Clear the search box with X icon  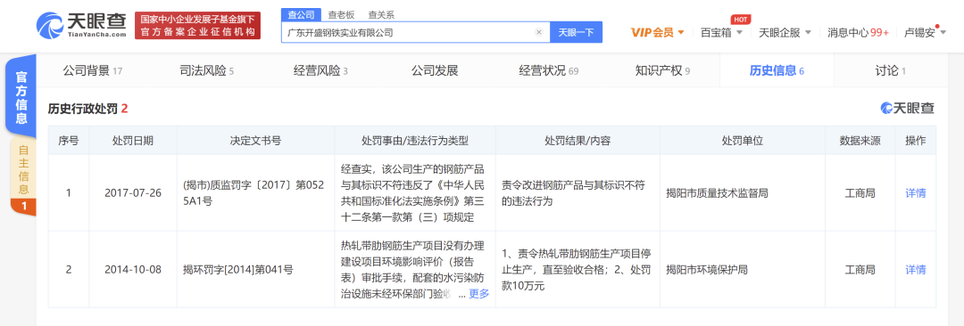[x=539, y=33]
